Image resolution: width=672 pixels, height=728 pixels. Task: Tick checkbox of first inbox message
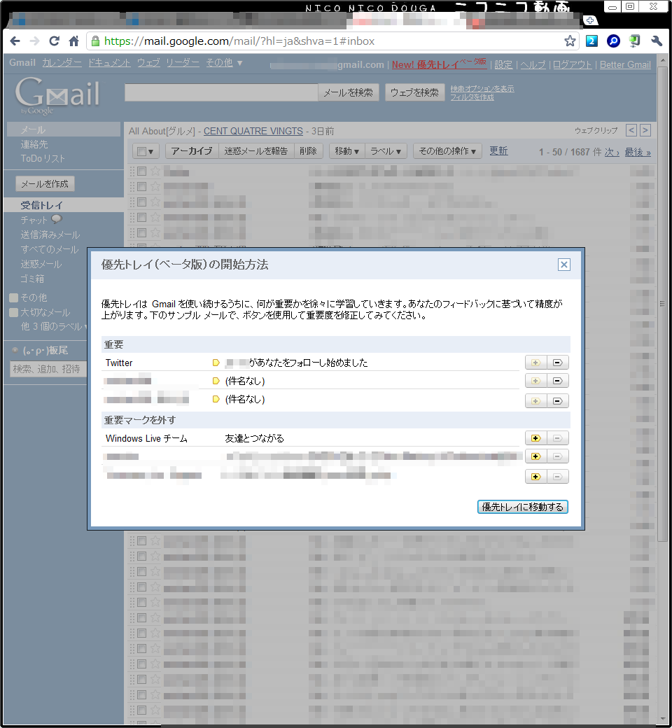point(141,171)
